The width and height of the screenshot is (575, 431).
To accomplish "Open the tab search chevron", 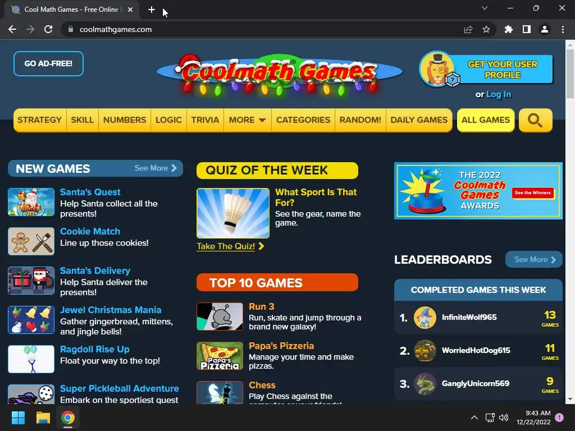I will [x=485, y=8].
